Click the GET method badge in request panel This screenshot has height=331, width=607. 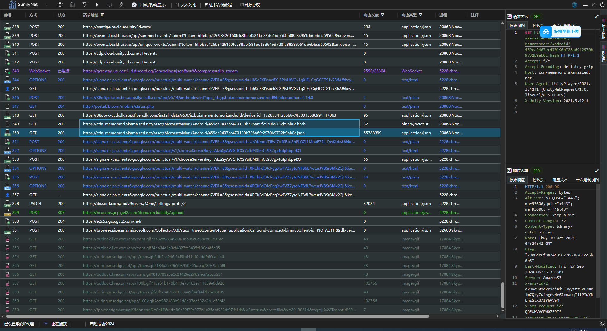pos(537,16)
